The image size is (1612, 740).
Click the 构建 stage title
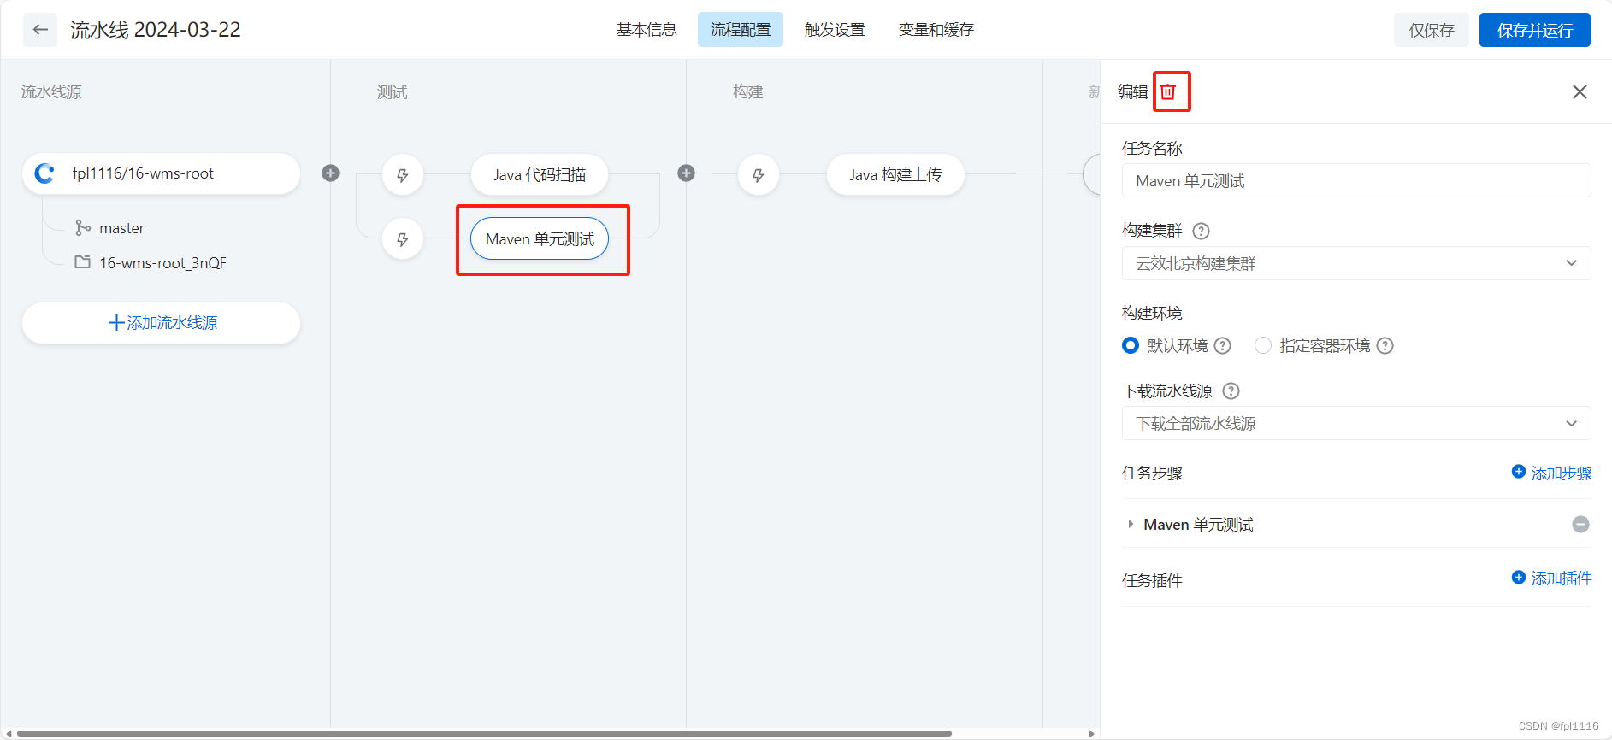[747, 92]
